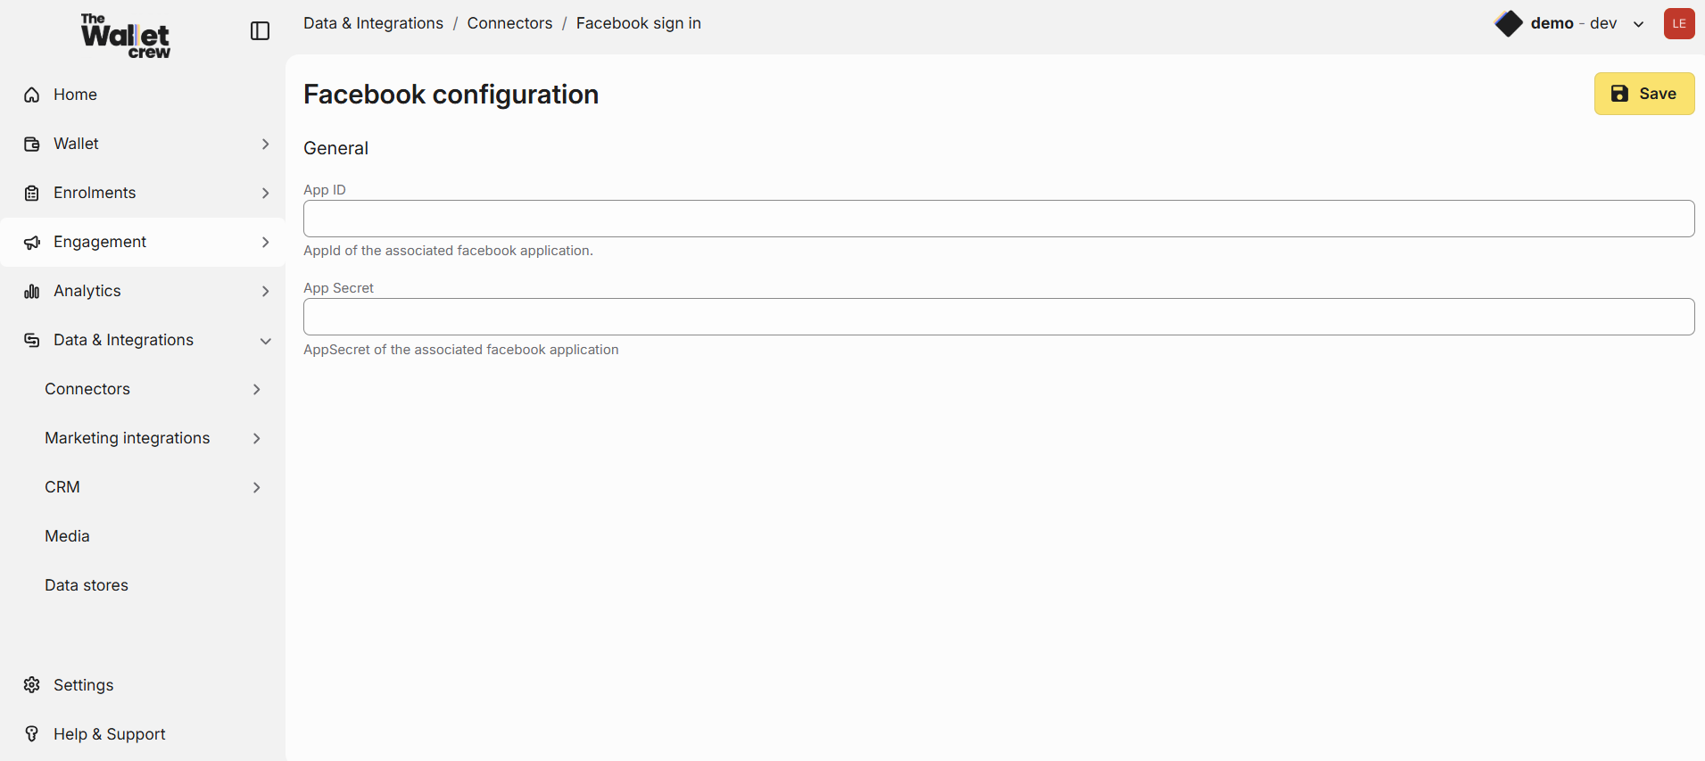Select the CRM sidebar label

pos(62,487)
